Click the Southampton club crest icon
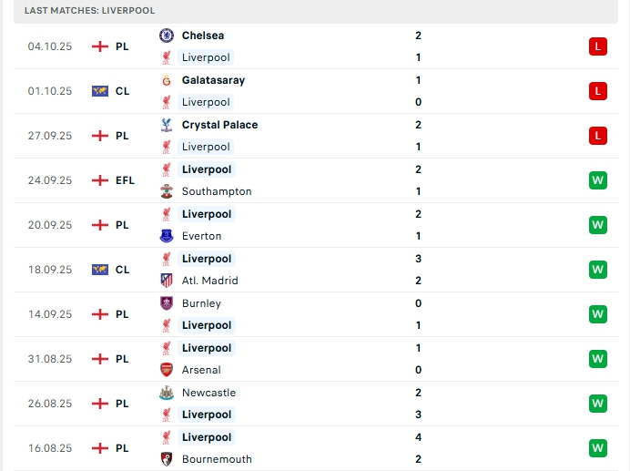This screenshot has height=471, width=630. 167,191
